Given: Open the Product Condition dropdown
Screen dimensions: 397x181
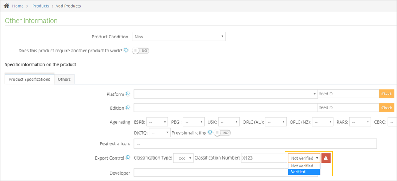Looking at the screenshot, I should point(178,37).
